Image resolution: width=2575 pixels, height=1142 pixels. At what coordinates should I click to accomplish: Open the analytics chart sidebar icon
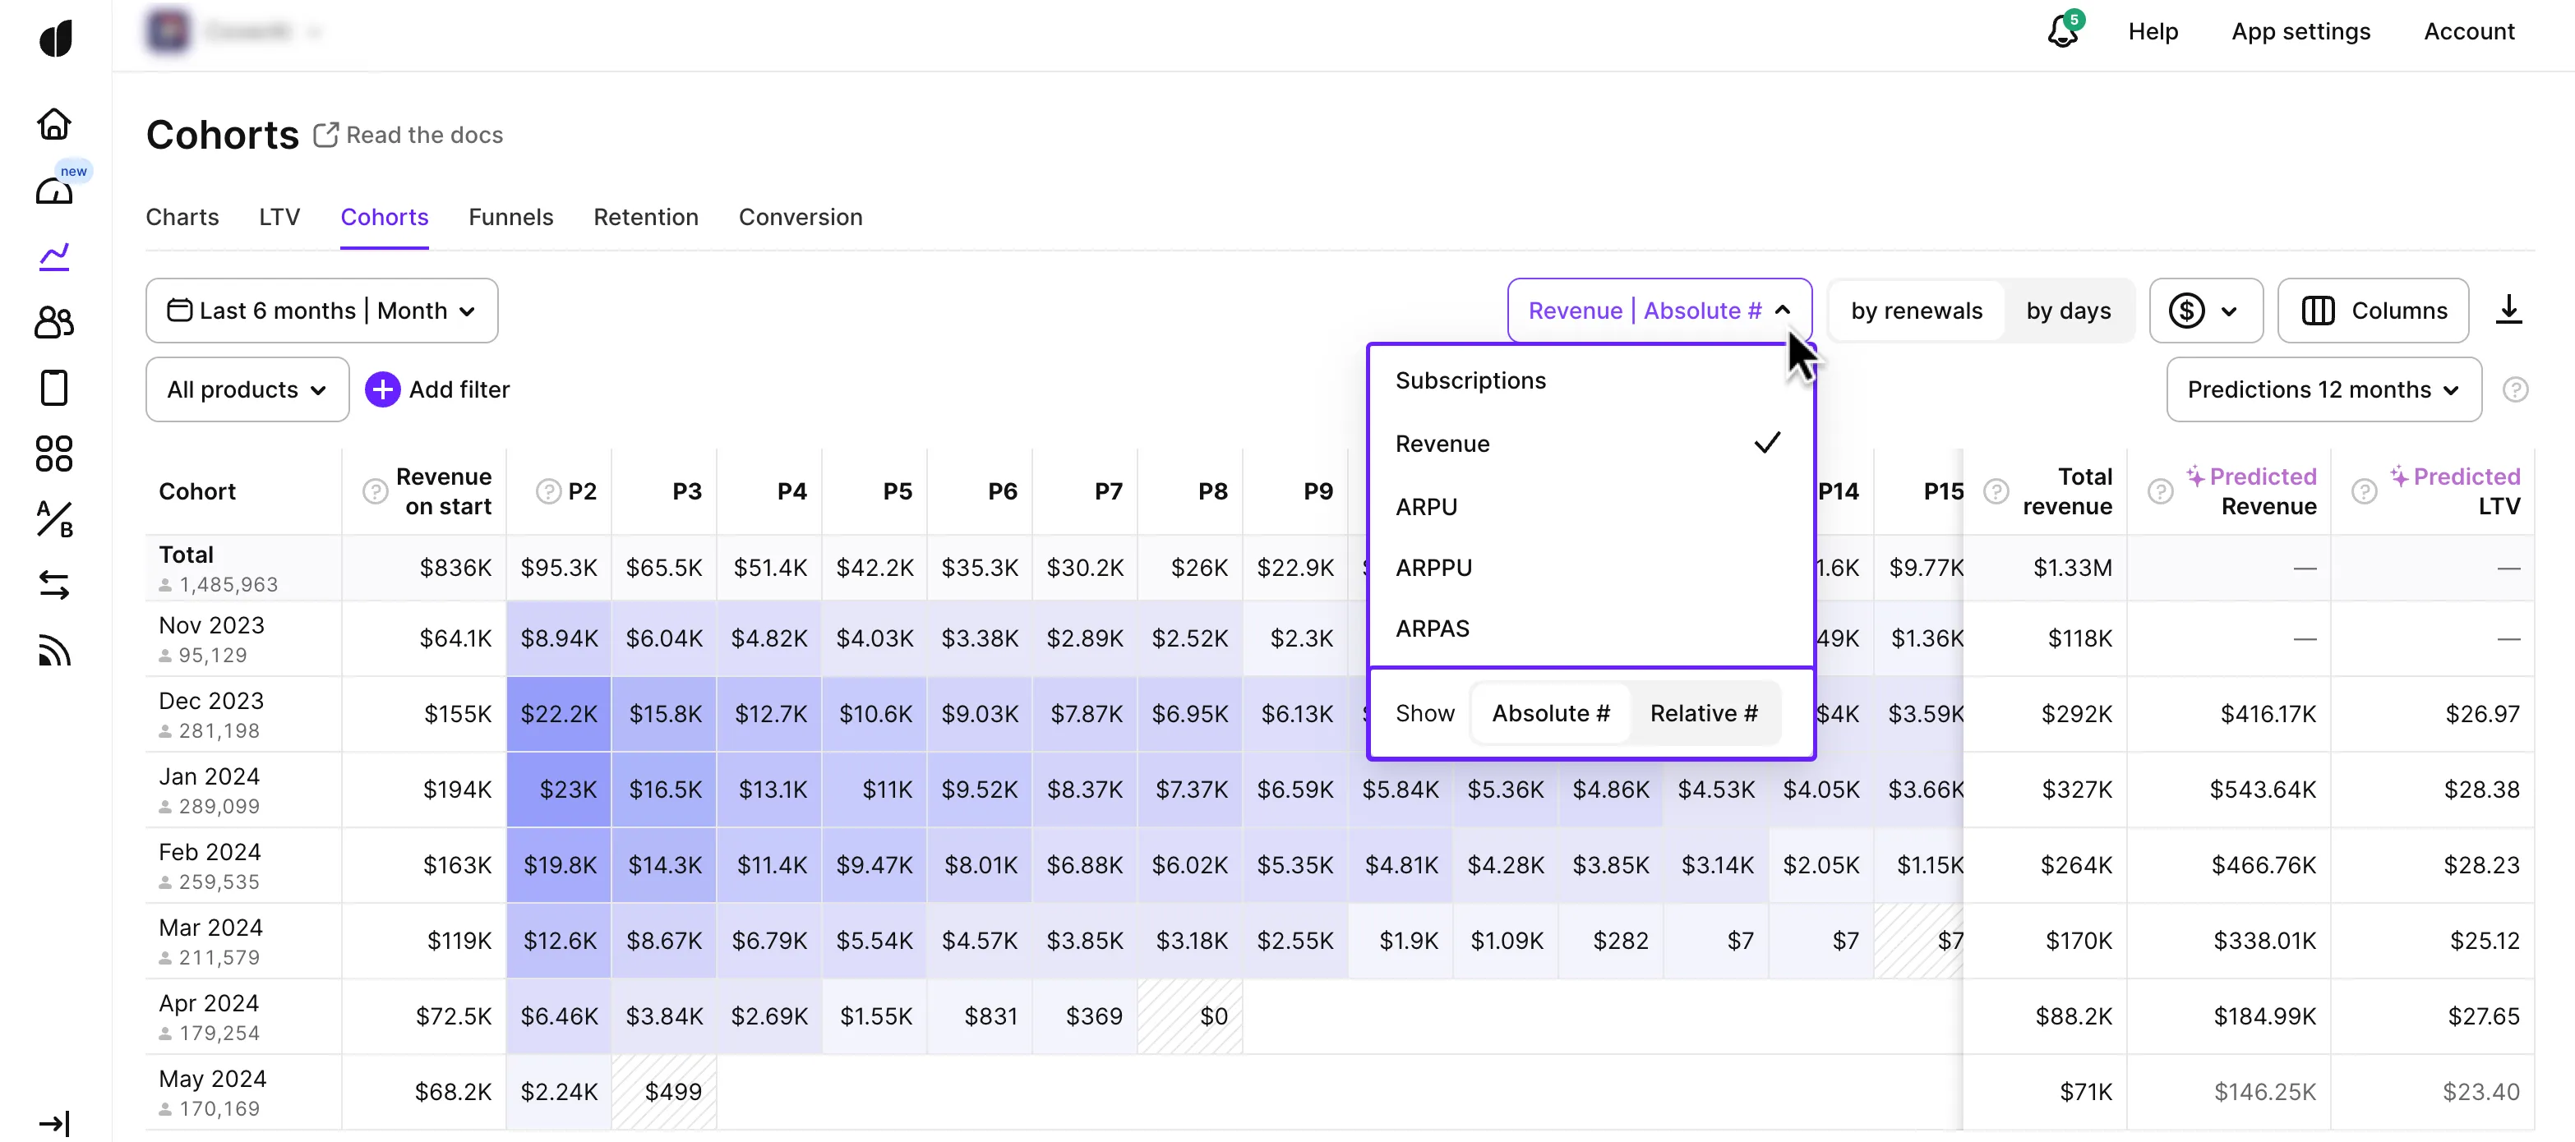click(x=54, y=256)
